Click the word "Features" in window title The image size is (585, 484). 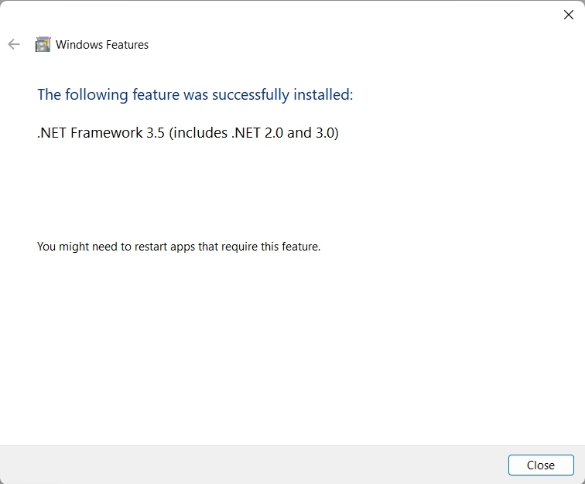124,45
